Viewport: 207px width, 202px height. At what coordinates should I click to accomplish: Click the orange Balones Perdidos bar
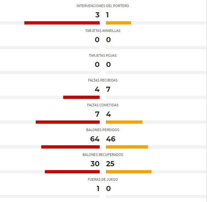point(127,147)
